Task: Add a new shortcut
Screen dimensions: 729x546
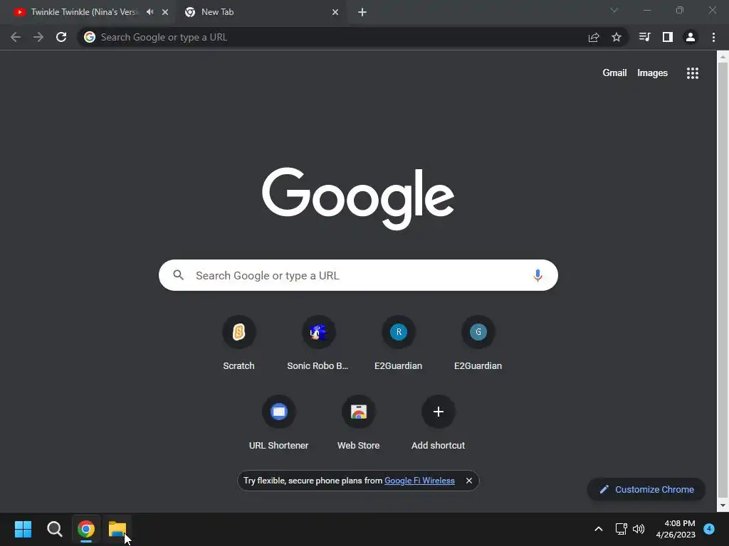Action: click(x=438, y=422)
